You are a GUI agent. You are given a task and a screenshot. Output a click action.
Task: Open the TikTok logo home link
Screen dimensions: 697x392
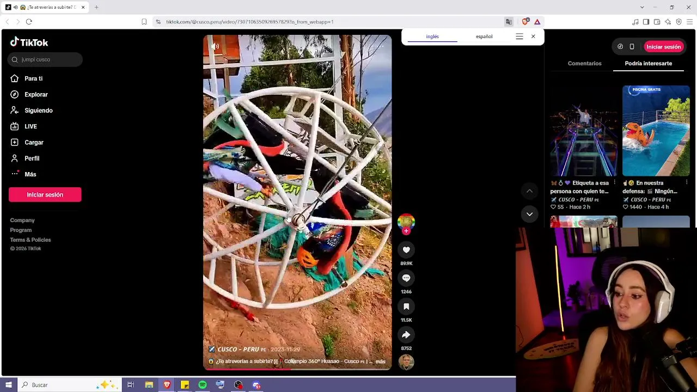click(29, 42)
